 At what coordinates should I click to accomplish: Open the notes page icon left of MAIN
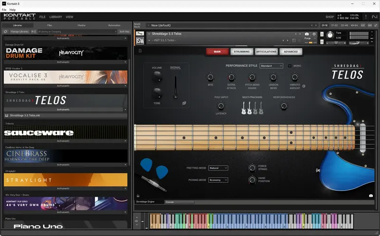140,51
